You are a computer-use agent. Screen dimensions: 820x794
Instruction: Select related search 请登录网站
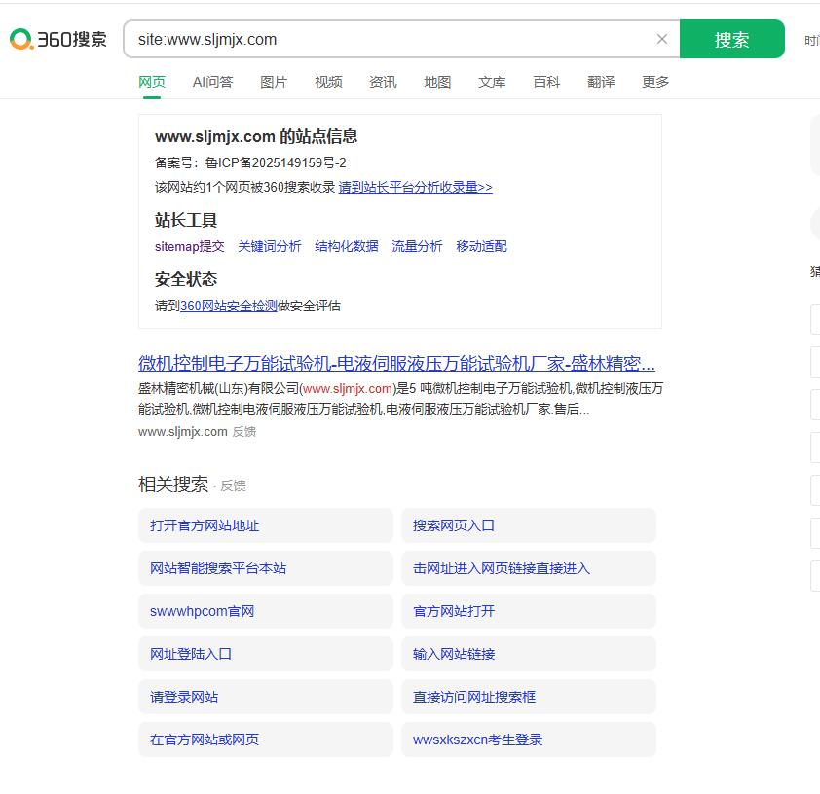(266, 697)
